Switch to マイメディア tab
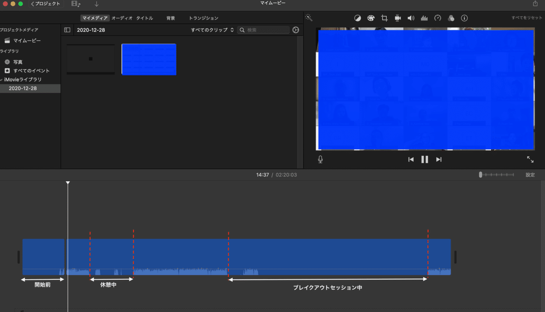Viewport: 545px width, 312px height. (x=95, y=18)
